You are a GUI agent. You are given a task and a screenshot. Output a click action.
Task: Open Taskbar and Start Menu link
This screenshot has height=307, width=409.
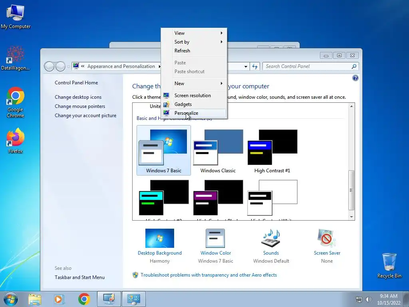click(79, 277)
